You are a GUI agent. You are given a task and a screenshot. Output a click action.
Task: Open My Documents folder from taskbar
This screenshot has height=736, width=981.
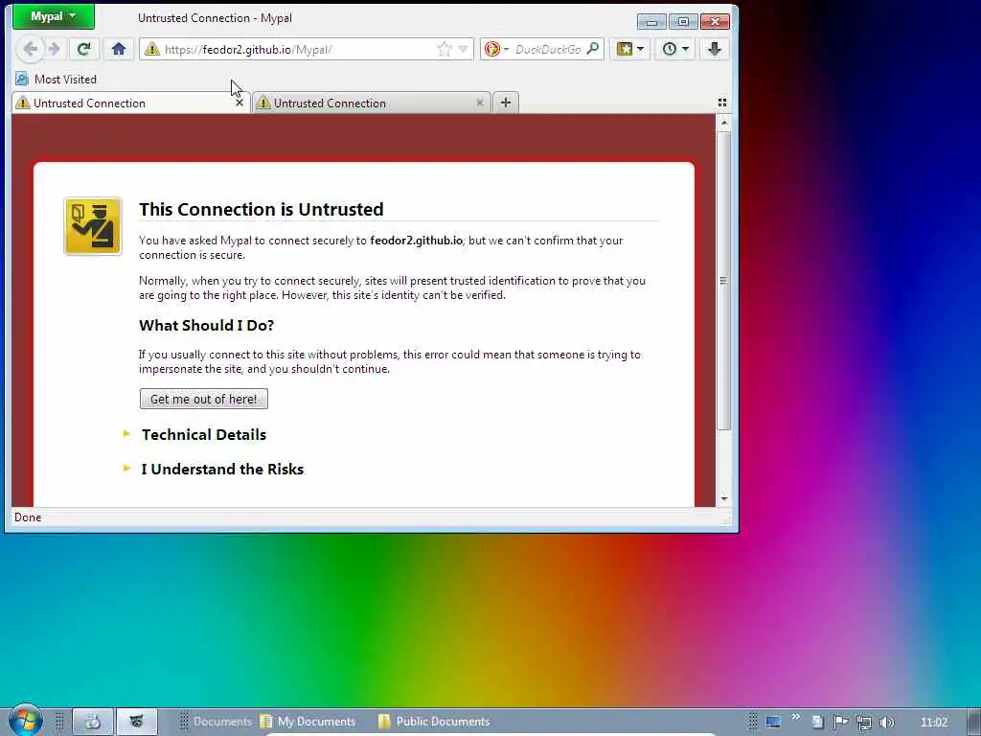click(308, 722)
